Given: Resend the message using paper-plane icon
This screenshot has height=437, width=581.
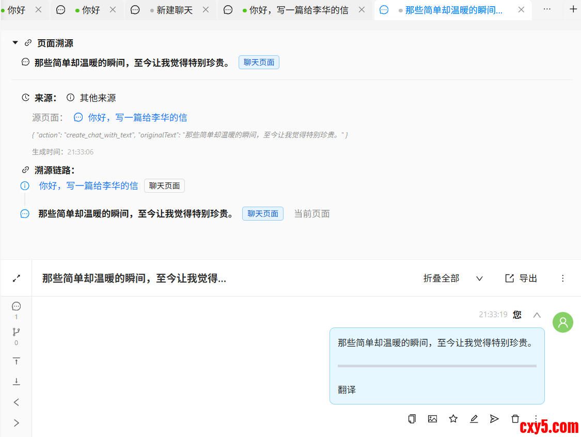Looking at the screenshot, I should click(x=494, y=419).
